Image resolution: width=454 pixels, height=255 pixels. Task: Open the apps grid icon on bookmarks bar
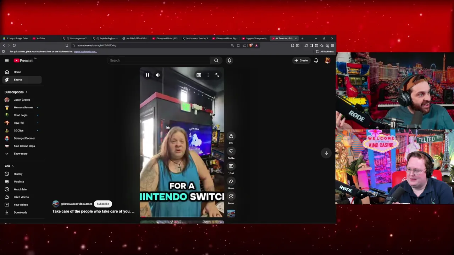pyautogui.click(x=4, y=52)
